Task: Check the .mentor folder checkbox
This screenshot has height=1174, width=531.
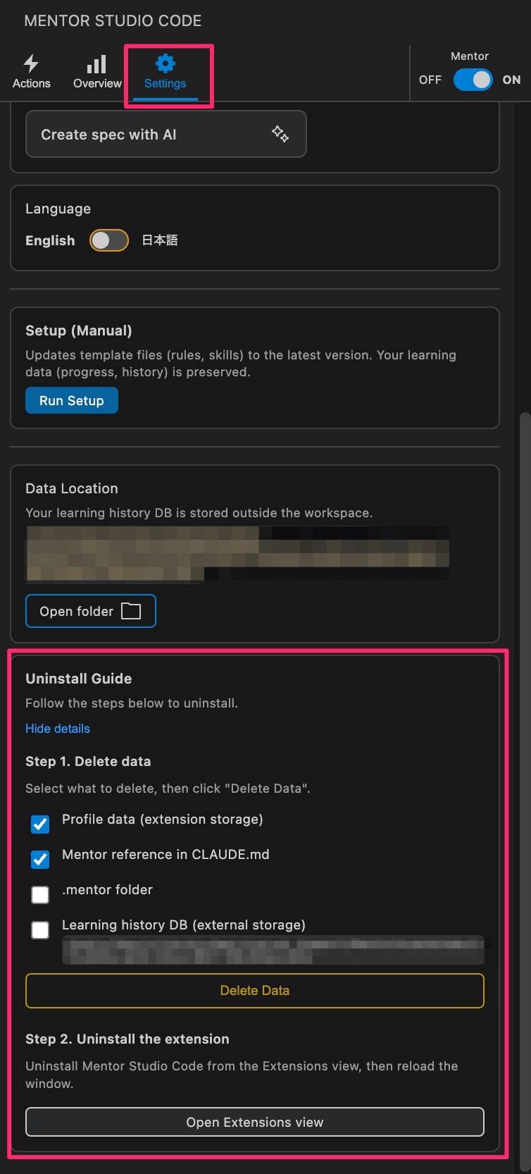Action: click(39, 894)
